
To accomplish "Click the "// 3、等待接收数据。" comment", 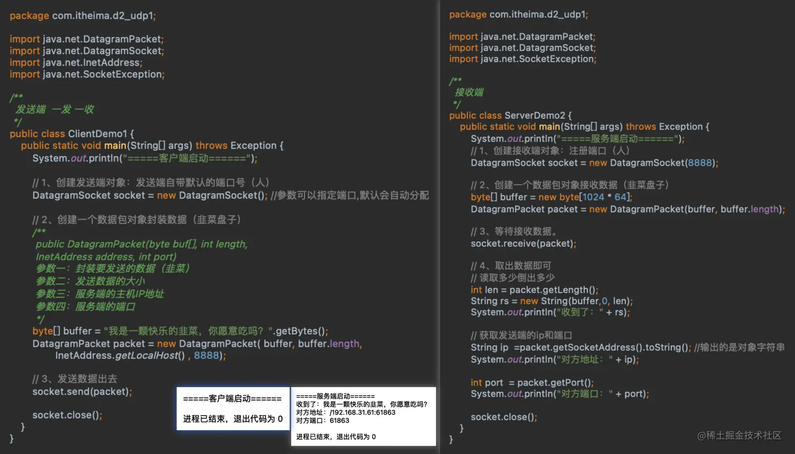I will click(x=514, y=231).
